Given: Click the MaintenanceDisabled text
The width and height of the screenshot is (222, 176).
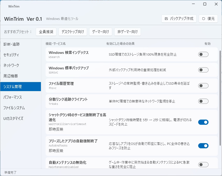Looking at the screenshot, I should click(63, 167).
